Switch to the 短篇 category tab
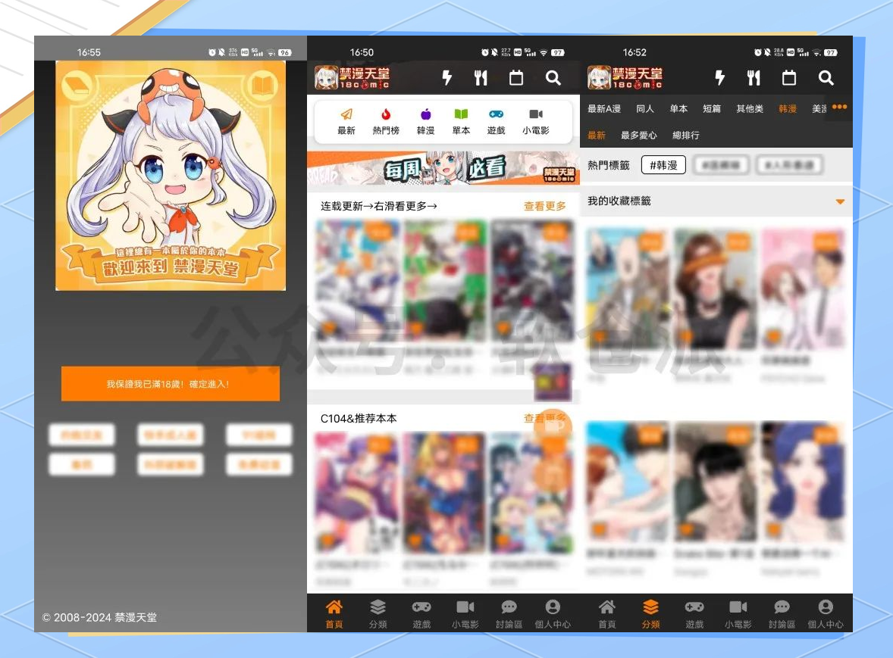This screenshot has height=658, width=893. [711, 108]
